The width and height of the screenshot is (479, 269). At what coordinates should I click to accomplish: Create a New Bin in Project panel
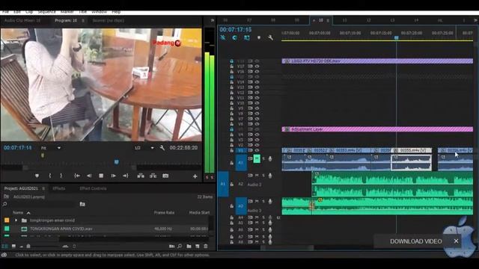pos(189,246)
